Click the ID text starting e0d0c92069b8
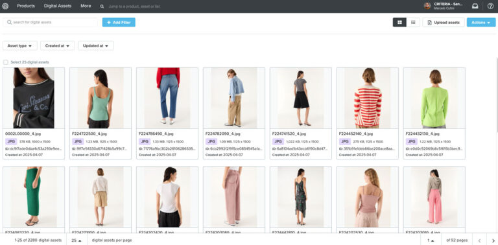Viewport: 498px width, 245px height. coord(434,148)
